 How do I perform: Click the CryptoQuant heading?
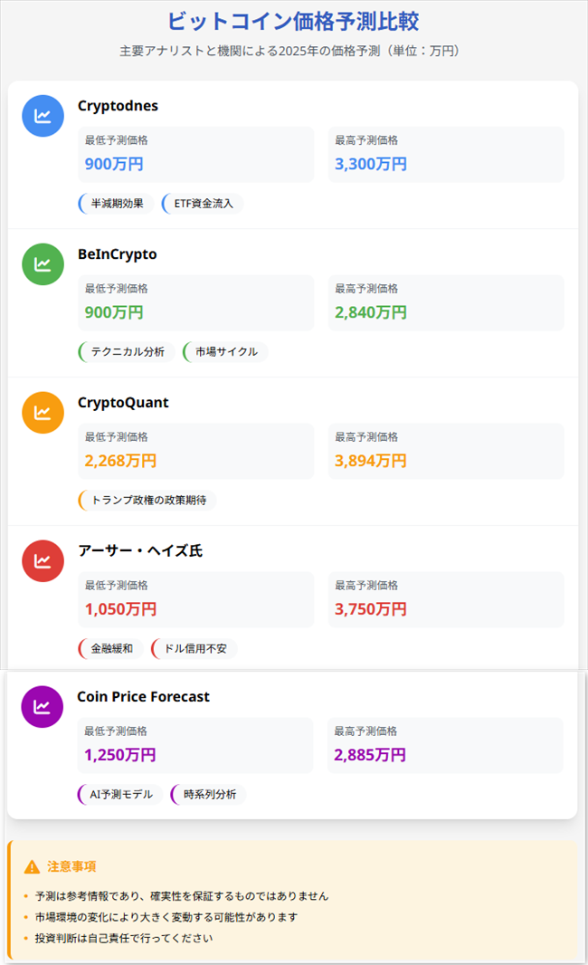(123, 403)
